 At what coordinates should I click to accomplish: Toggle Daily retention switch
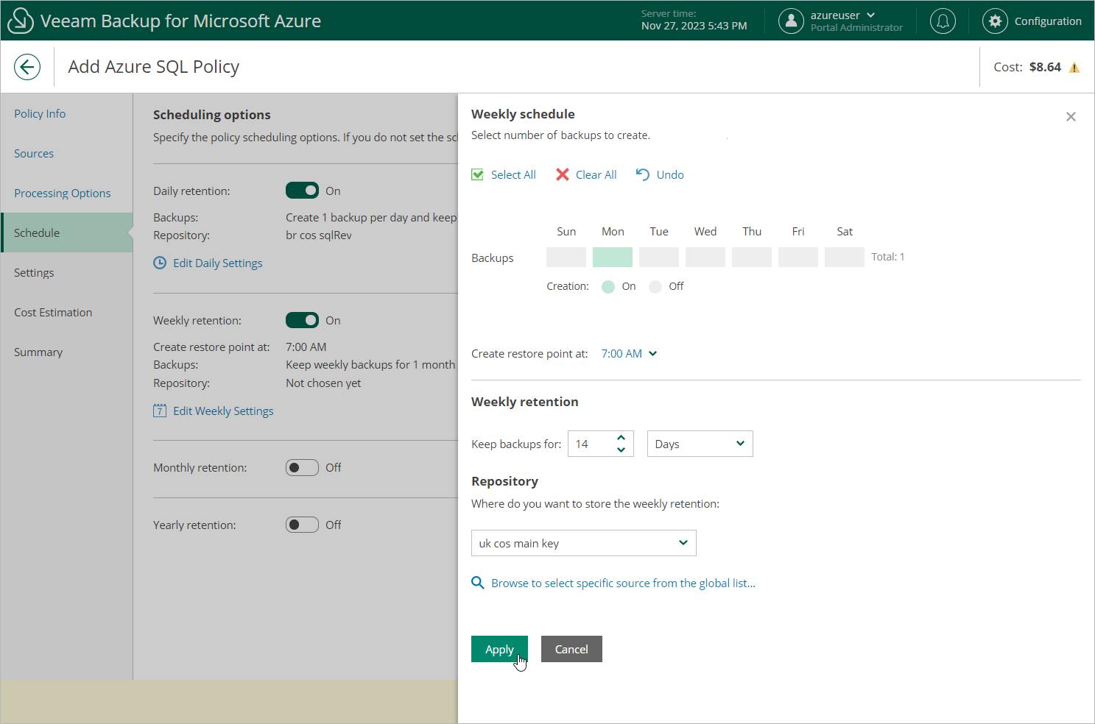302,191
